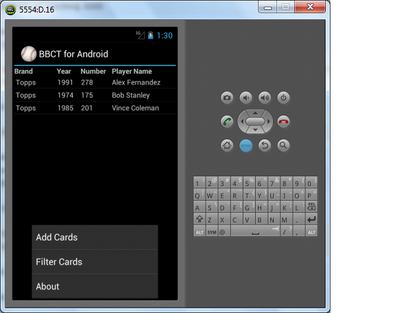Close the 5554:D.16 emulator window
The image size is (405, 313).
[x=310, y=7]
